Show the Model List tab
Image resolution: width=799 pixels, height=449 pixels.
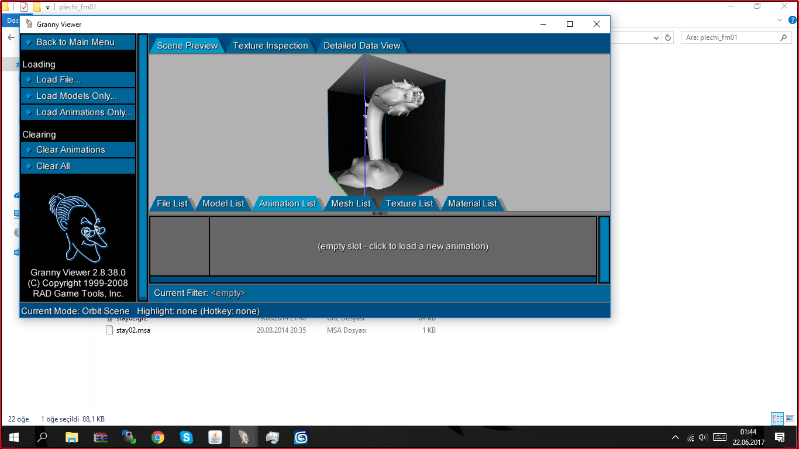pyautogui.click(x=223, y=203)
